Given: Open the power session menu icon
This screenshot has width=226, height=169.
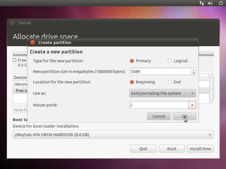Looking at the screenshot, I should pos(221,3).
